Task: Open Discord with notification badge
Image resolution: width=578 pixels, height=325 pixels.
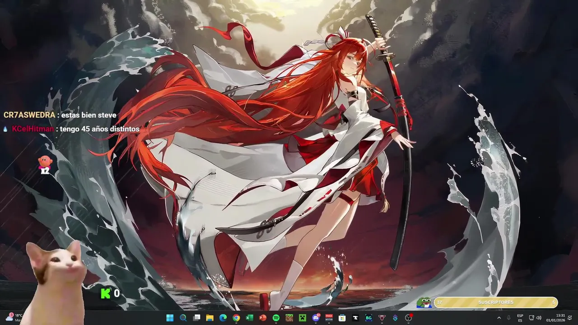Action: pos(316,318)
